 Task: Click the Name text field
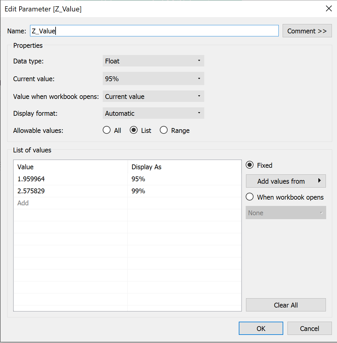154,31
